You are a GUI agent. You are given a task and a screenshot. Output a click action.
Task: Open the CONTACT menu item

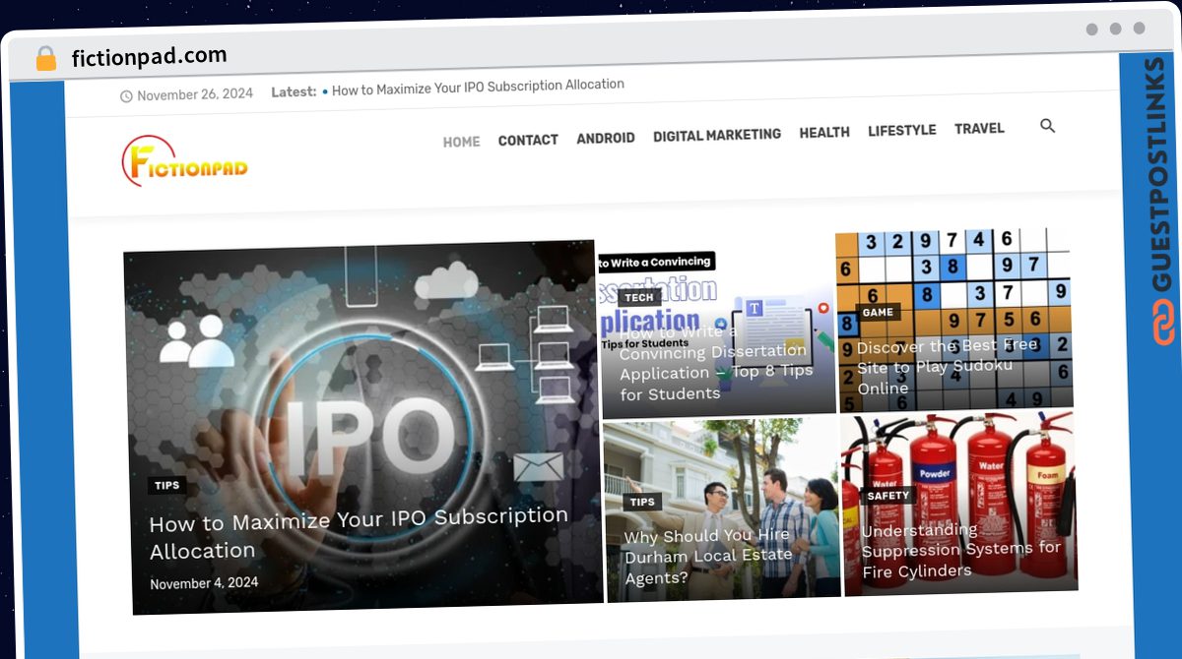click(x=528, y=141)
